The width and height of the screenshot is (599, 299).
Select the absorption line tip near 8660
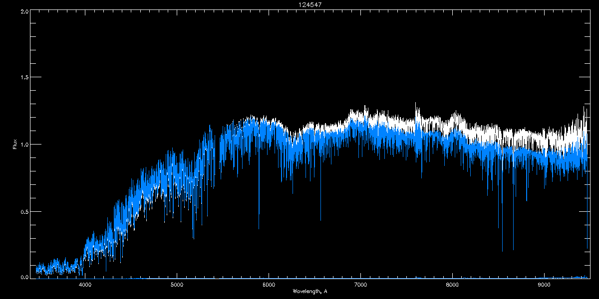513,249
